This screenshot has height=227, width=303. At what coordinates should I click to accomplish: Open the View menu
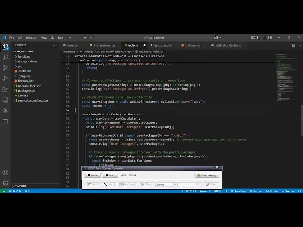[x=44, y=38]
